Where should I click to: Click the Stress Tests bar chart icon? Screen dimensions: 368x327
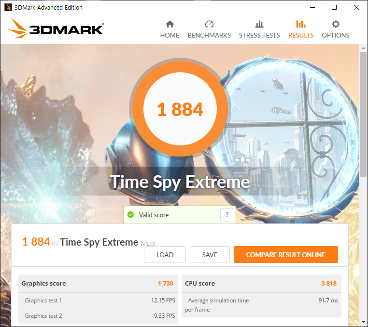(x=259, y=24)
